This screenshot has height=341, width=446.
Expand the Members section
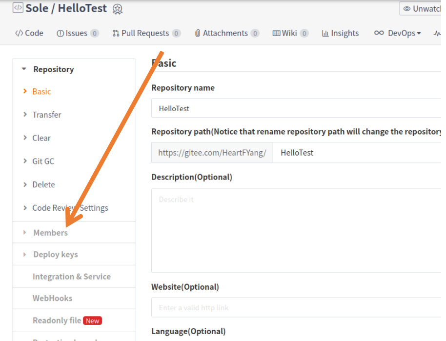(x=49, y=233)
